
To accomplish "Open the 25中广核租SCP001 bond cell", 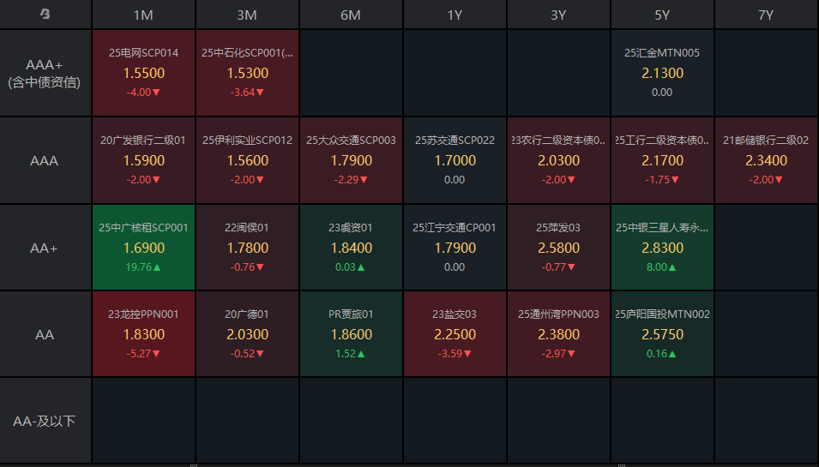I will click(x=143, y=248).
